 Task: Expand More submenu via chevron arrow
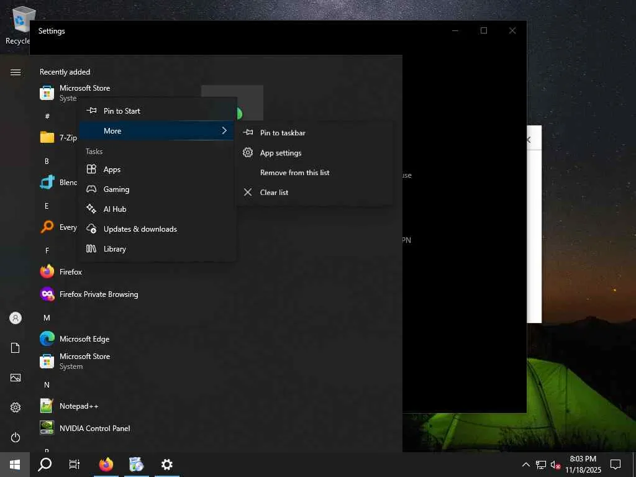coord(224,130)
